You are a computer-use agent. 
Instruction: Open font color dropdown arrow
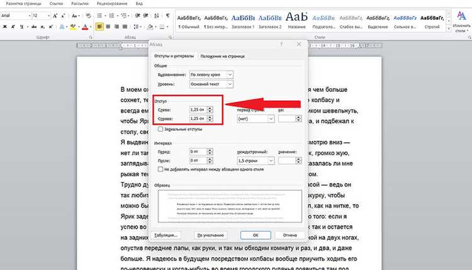91,27
